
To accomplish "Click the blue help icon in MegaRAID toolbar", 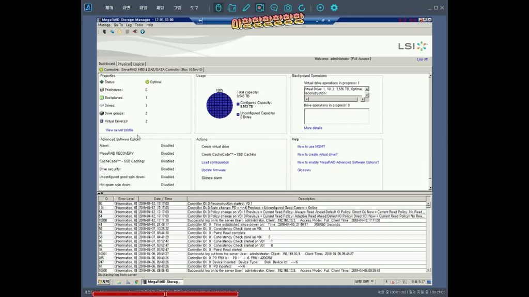I will pyautogui.click(x=143, y=31).
